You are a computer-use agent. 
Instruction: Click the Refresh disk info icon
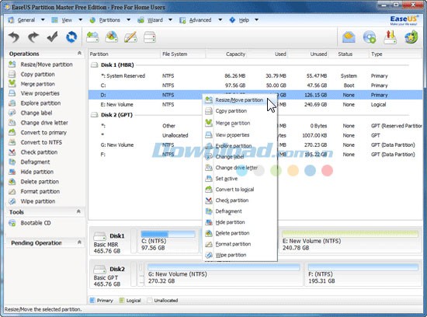point(71,37)
